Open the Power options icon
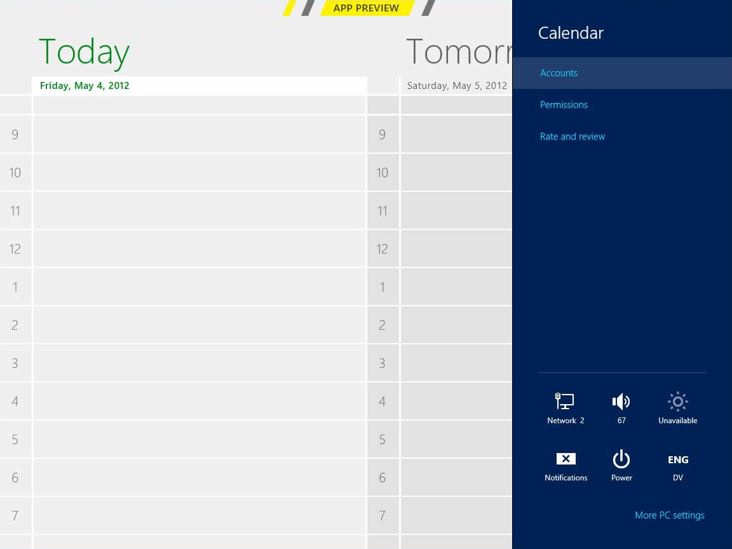Screen dimensions: 732x549 [x=621, y=459]
